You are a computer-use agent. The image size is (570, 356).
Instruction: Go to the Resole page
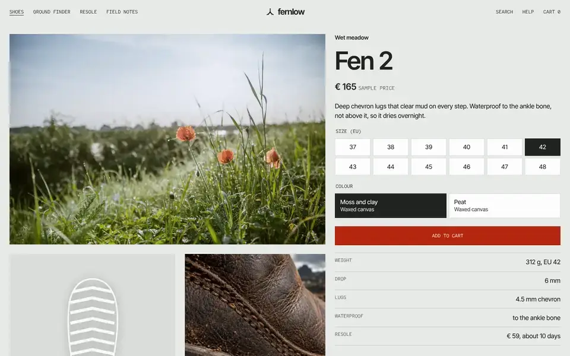click(x=88, y=12)
